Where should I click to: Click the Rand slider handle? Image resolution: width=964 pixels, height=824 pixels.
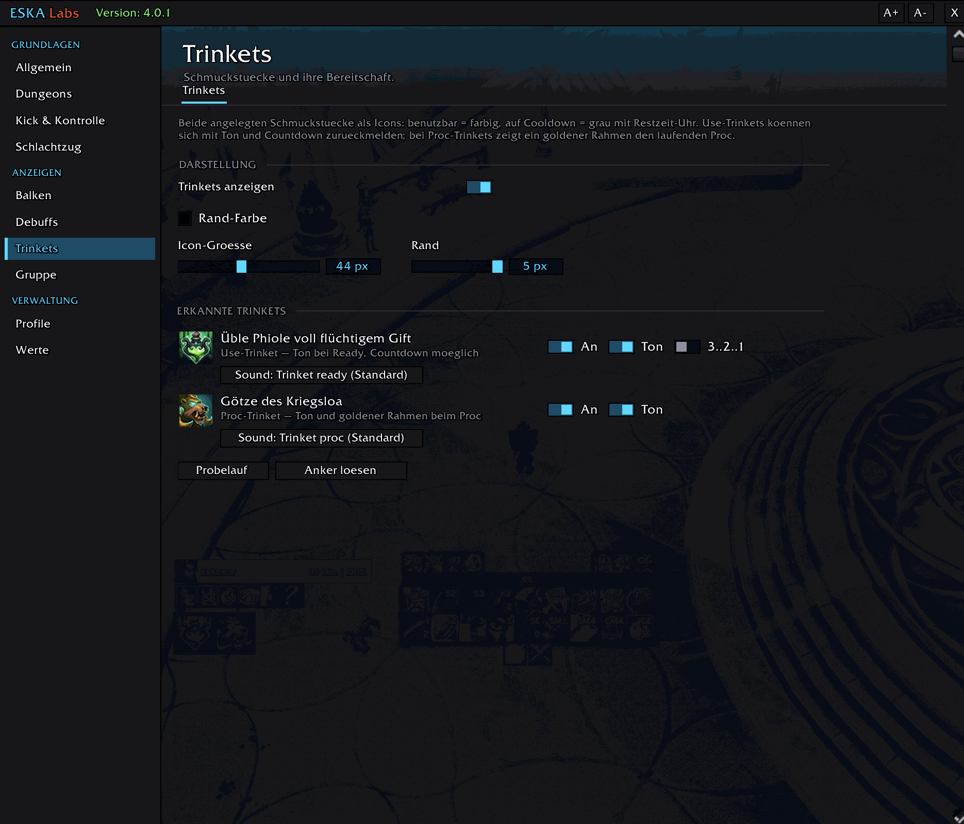tap(497, 267)
